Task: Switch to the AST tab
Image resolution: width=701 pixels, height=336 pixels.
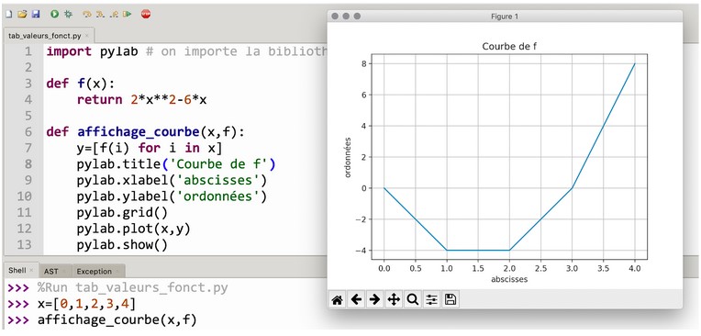Action: pyautogui.click(x=51, y=271)
